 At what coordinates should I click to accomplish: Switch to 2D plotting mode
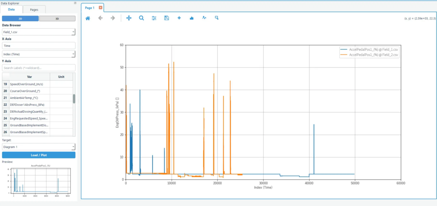[x=20, y=18]
